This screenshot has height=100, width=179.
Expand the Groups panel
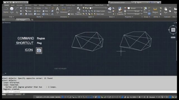[x=147, y=17]
